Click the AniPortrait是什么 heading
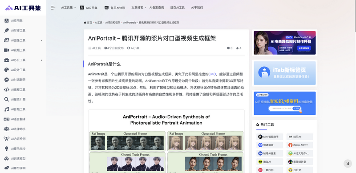 click(104, 64)
